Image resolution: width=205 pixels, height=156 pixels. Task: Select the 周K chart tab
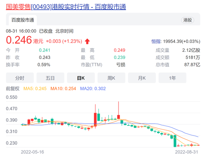111,78
